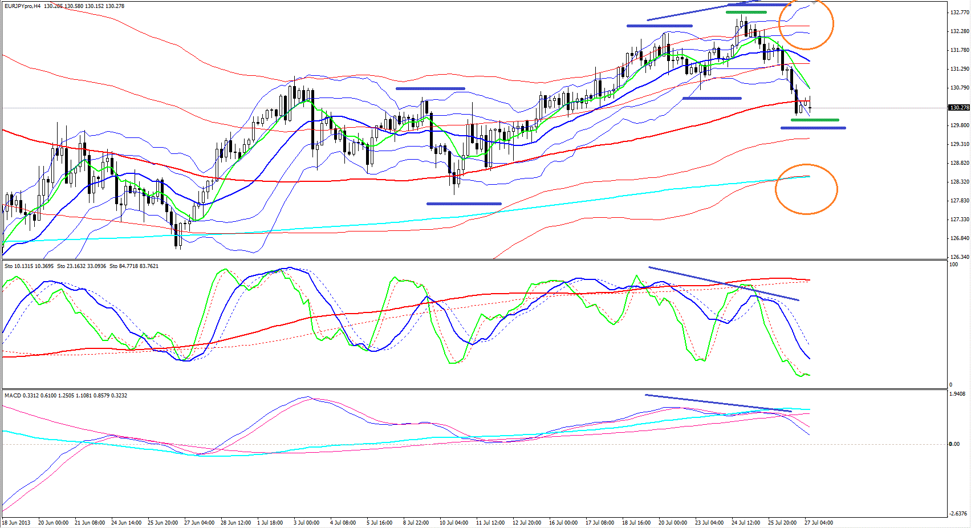Click the EURJPYpro,H4 chart title label
Viewport: 971px width, 528px height.
(23, 6)
